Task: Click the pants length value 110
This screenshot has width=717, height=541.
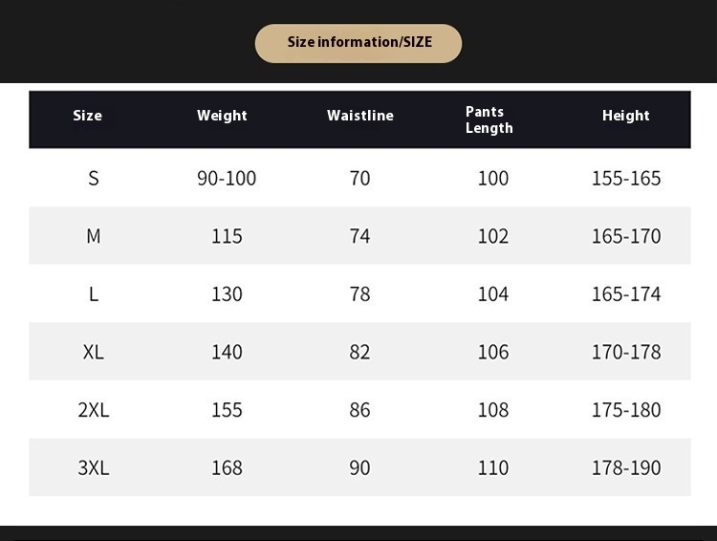Action: pyautogui.click(x=493, y=467)
